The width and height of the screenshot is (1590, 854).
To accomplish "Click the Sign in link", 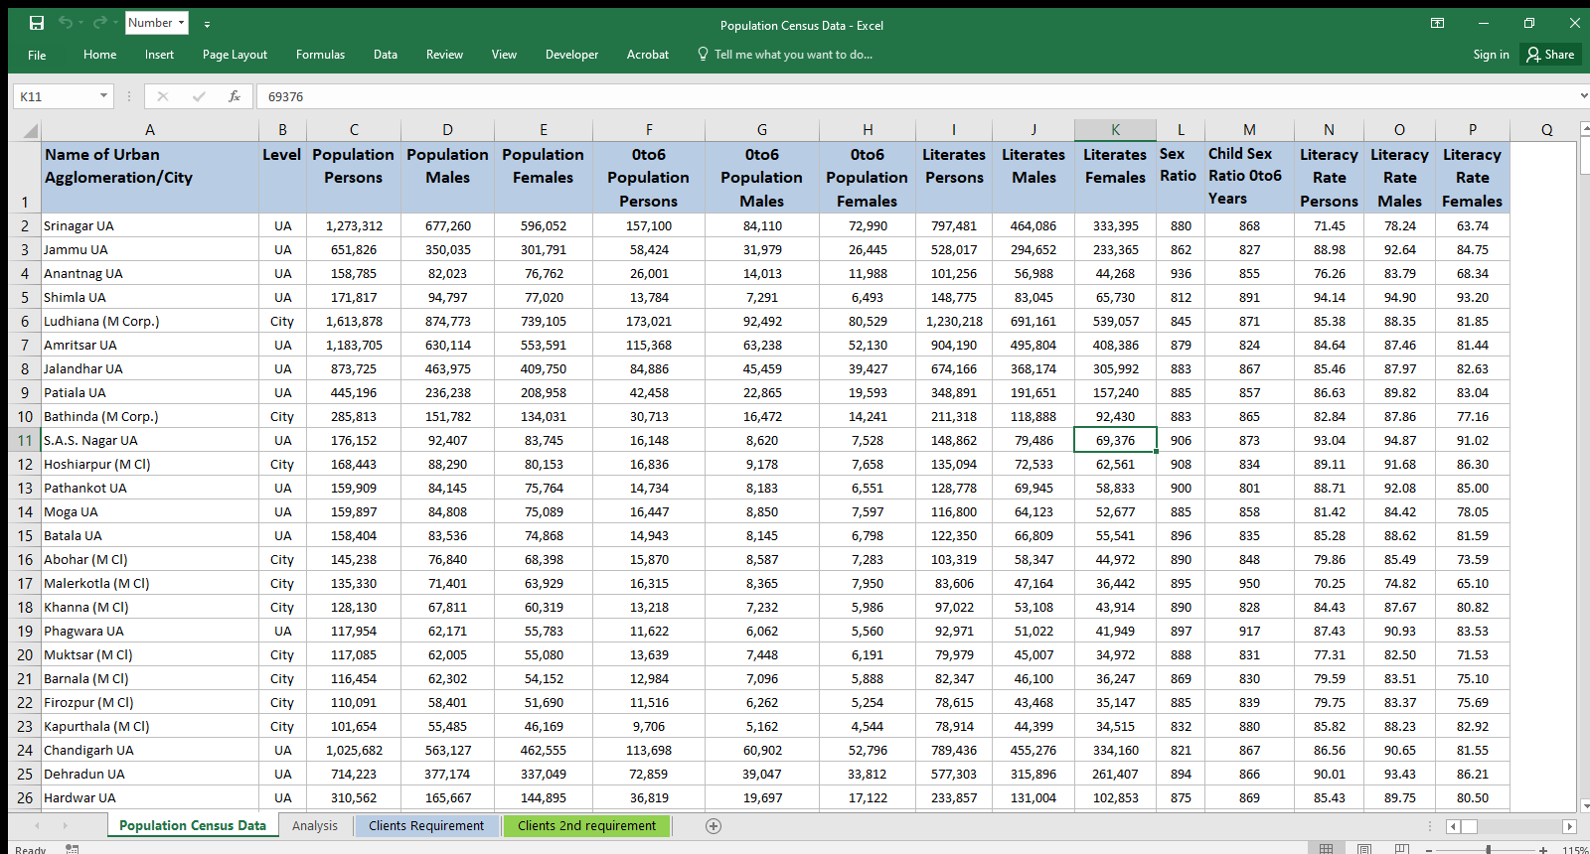I will tap(1491, 55).
